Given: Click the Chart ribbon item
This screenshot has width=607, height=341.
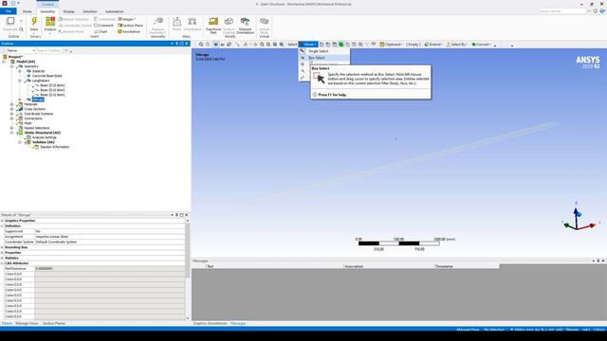Looking at the screenshot, I should tap(101, 31).
